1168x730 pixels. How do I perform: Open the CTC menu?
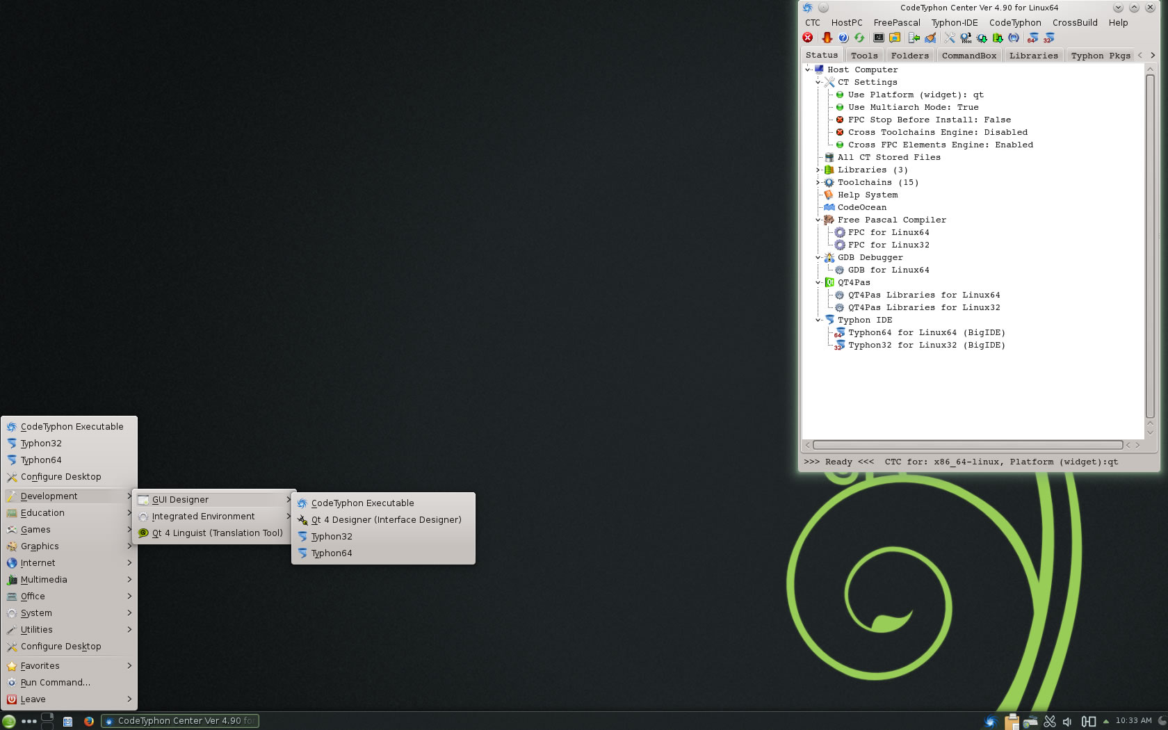[812, 22]
